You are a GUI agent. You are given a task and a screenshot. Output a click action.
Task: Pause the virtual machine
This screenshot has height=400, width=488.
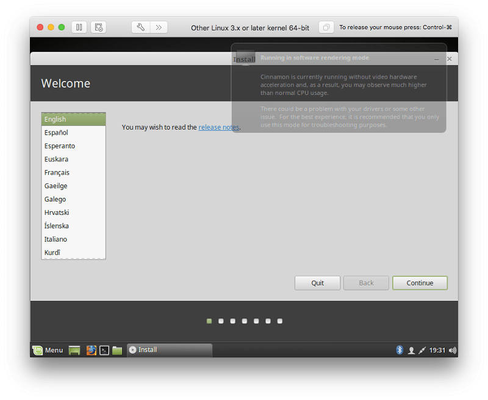tap(79, 27)
